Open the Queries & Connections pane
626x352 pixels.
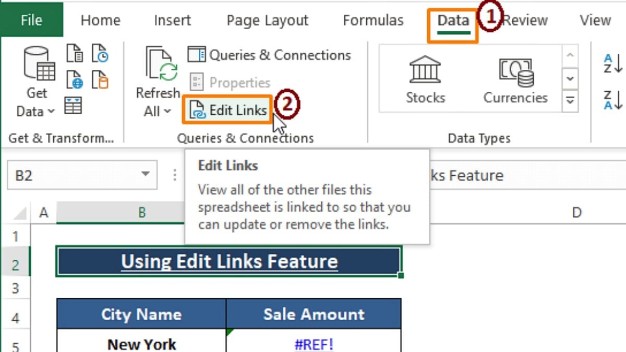(269, 55)
